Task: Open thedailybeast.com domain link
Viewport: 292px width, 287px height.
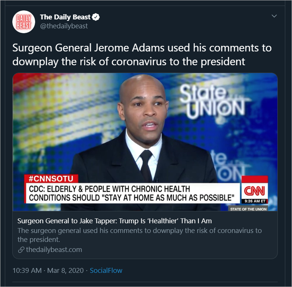Action: (54, 250)
